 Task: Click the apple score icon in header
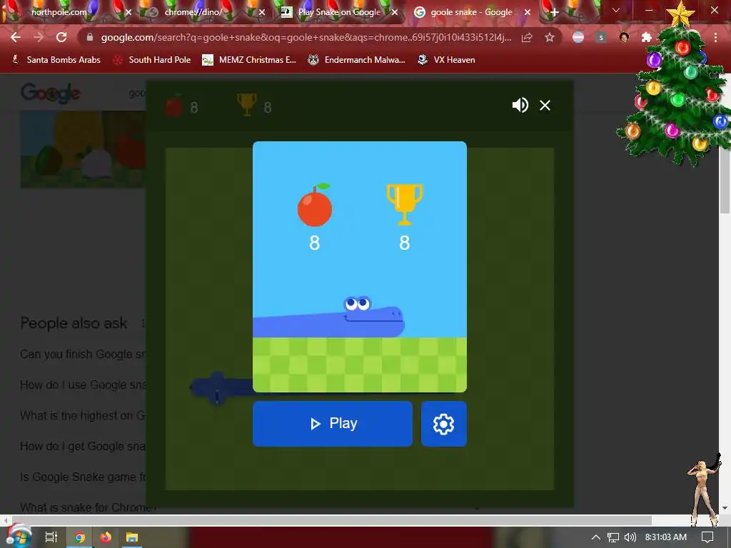pos(173,106)
